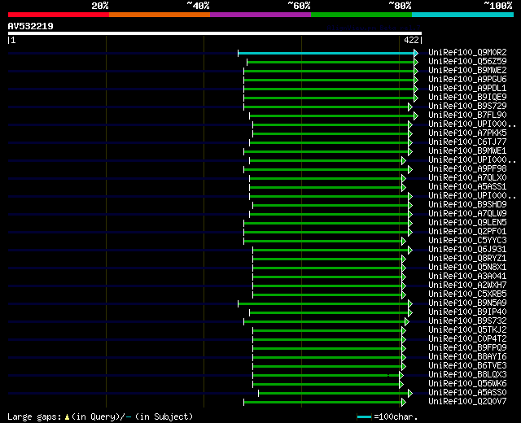Click the arrowhead ending the C5YYC3 alignment

(x=404, y=241)
